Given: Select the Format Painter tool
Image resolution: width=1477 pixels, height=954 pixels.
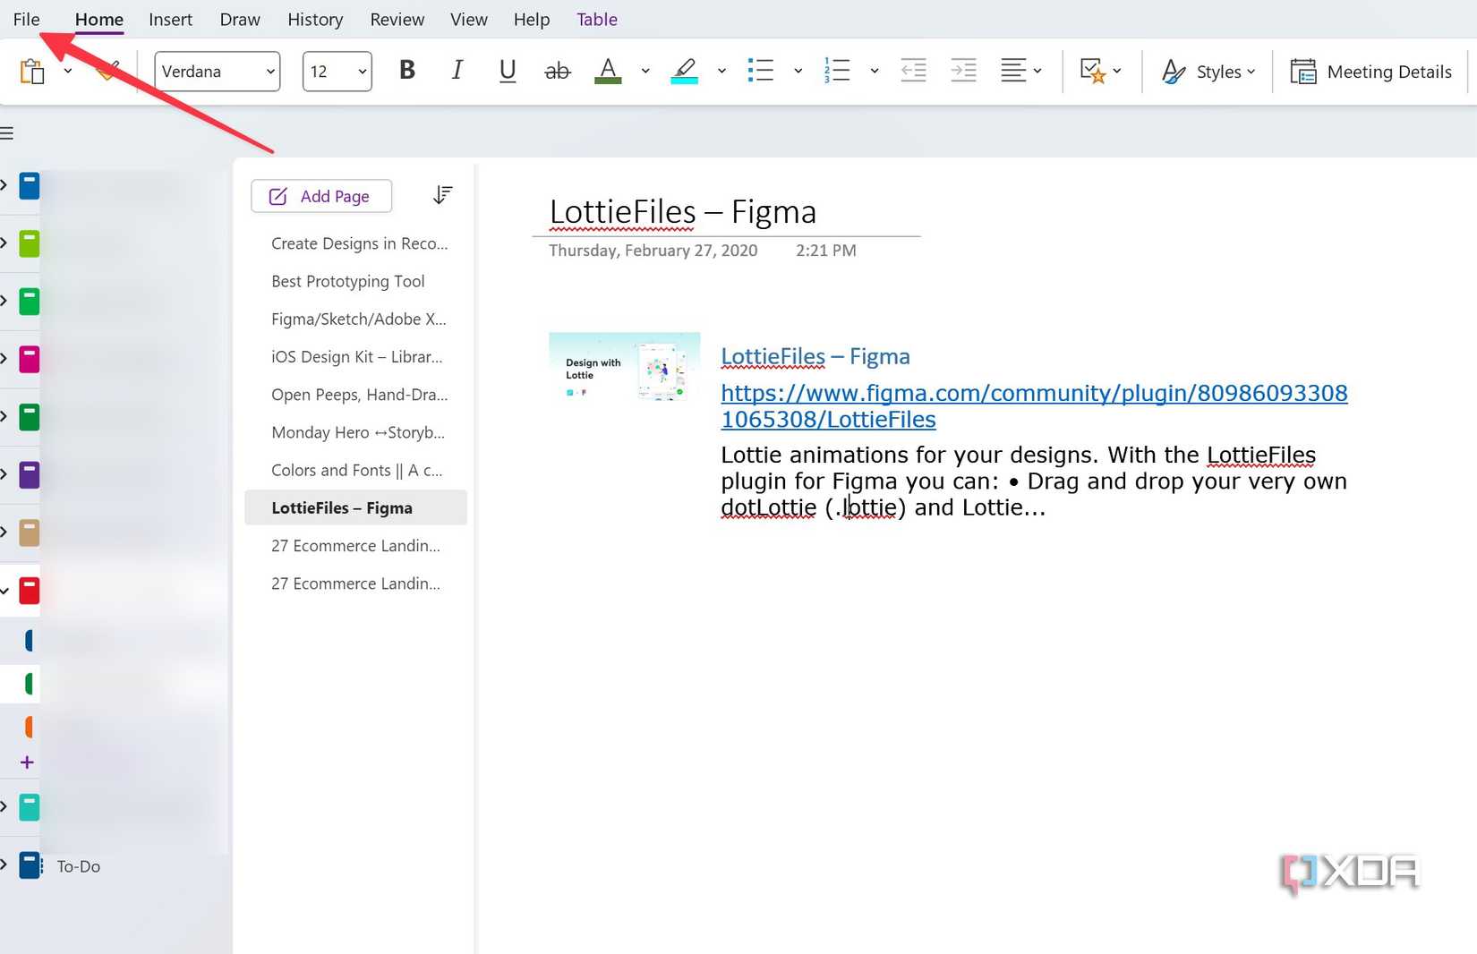Looking at the screenshot, I should click(107, 71).
